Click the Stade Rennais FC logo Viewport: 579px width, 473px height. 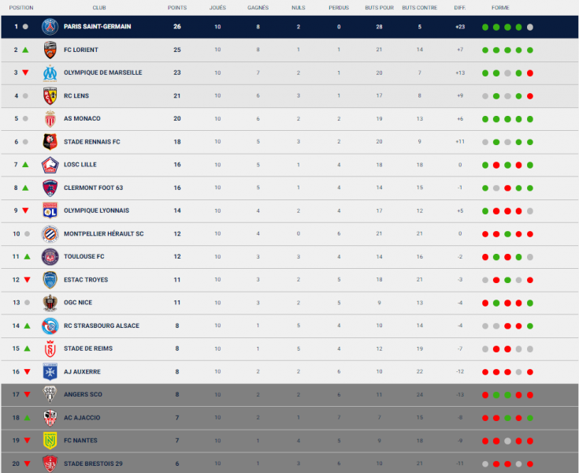pyautogui.click(x=50, y=142)
